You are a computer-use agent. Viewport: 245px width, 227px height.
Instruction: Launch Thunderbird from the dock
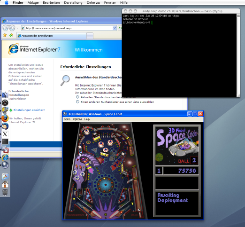tap(5, 126)
